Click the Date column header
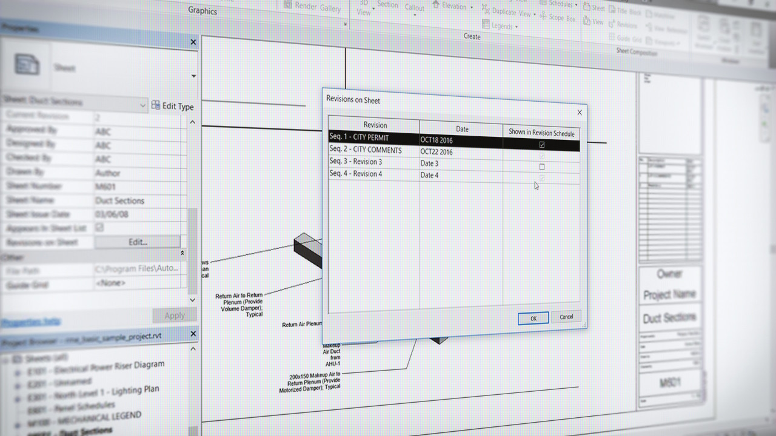This screenshot has height=436, width=776. pyautogui.click(x=462, y=129)
